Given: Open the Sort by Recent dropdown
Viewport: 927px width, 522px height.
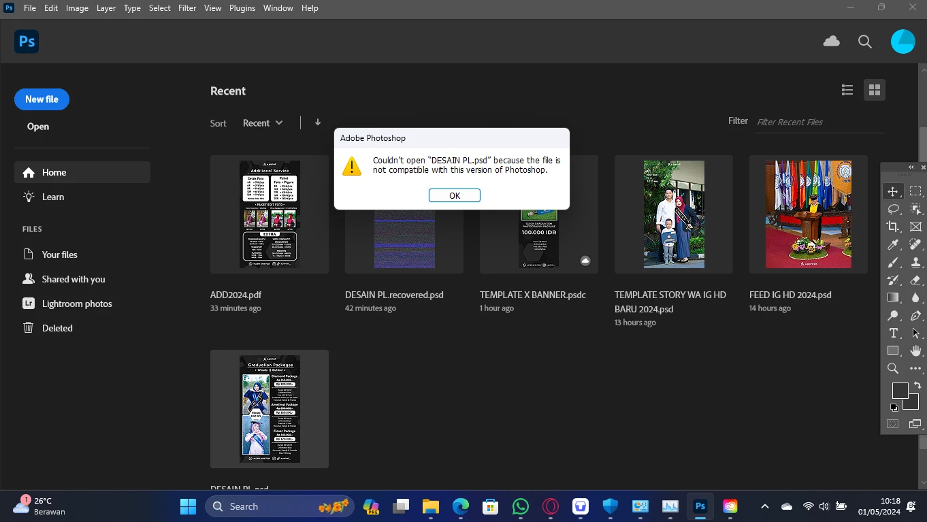Looking at the screenshot, I should (263, 123).
